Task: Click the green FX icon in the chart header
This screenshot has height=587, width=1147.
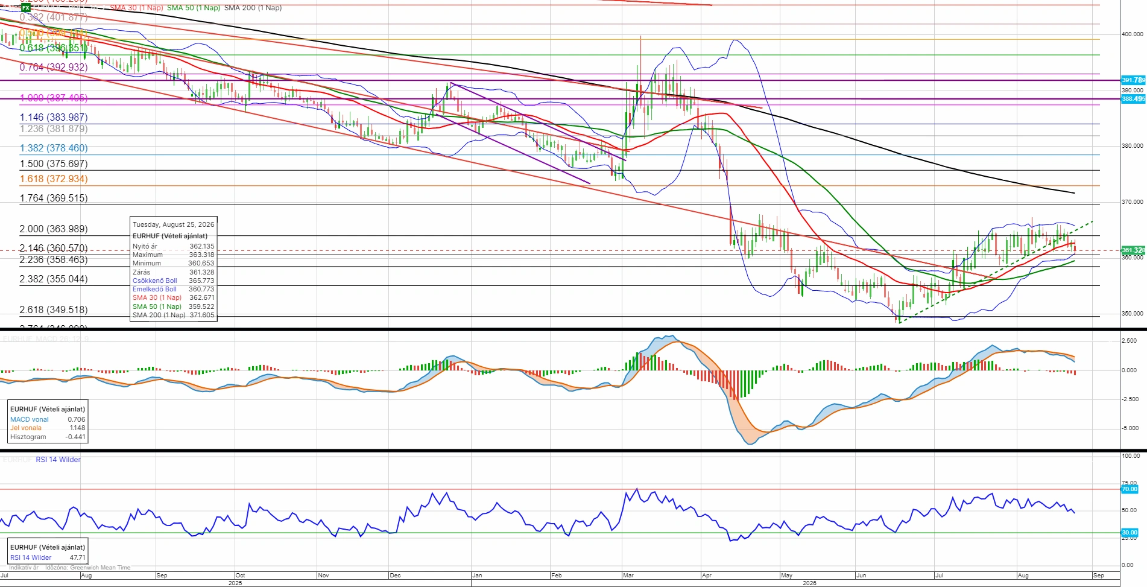Action: tap(26, 8)
